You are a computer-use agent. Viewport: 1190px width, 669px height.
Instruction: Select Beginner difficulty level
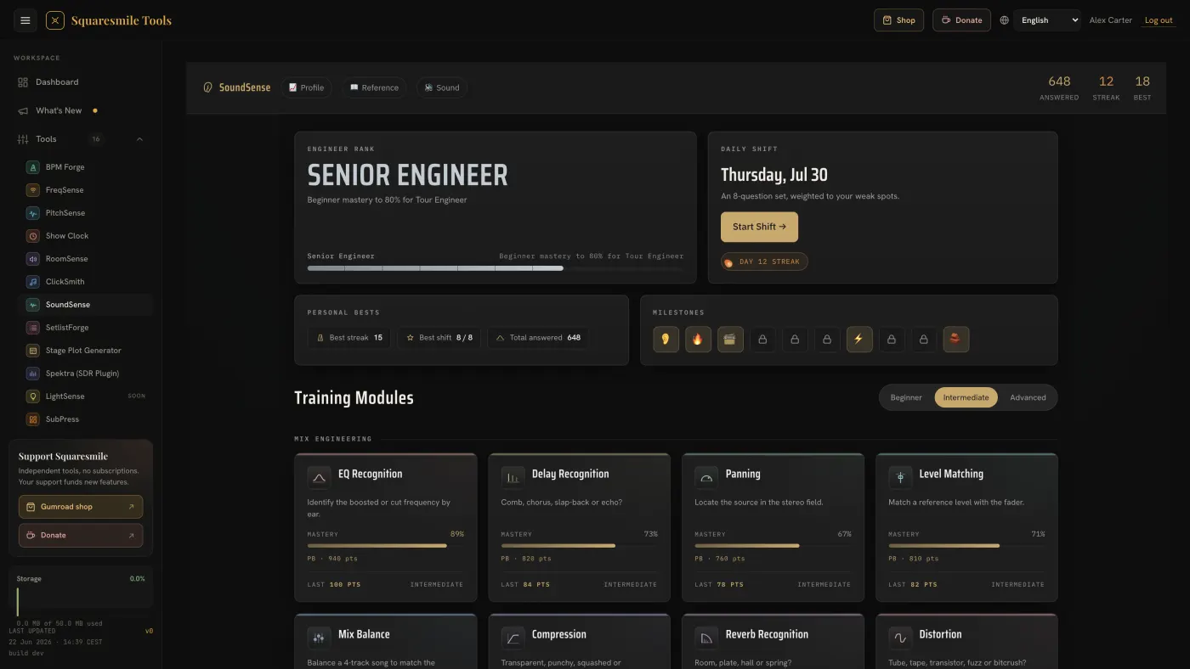906,397
